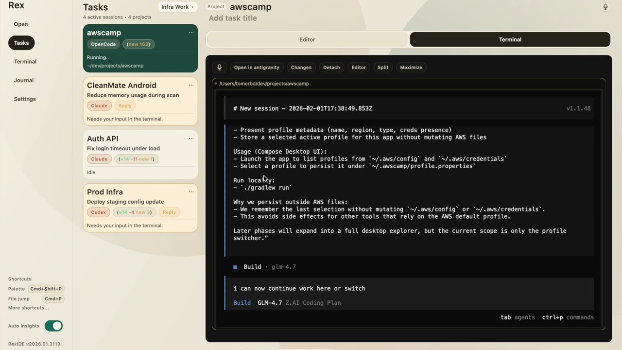
Task: Open the awscamp card's three-dot menu
Action: (x=191, y=33)
